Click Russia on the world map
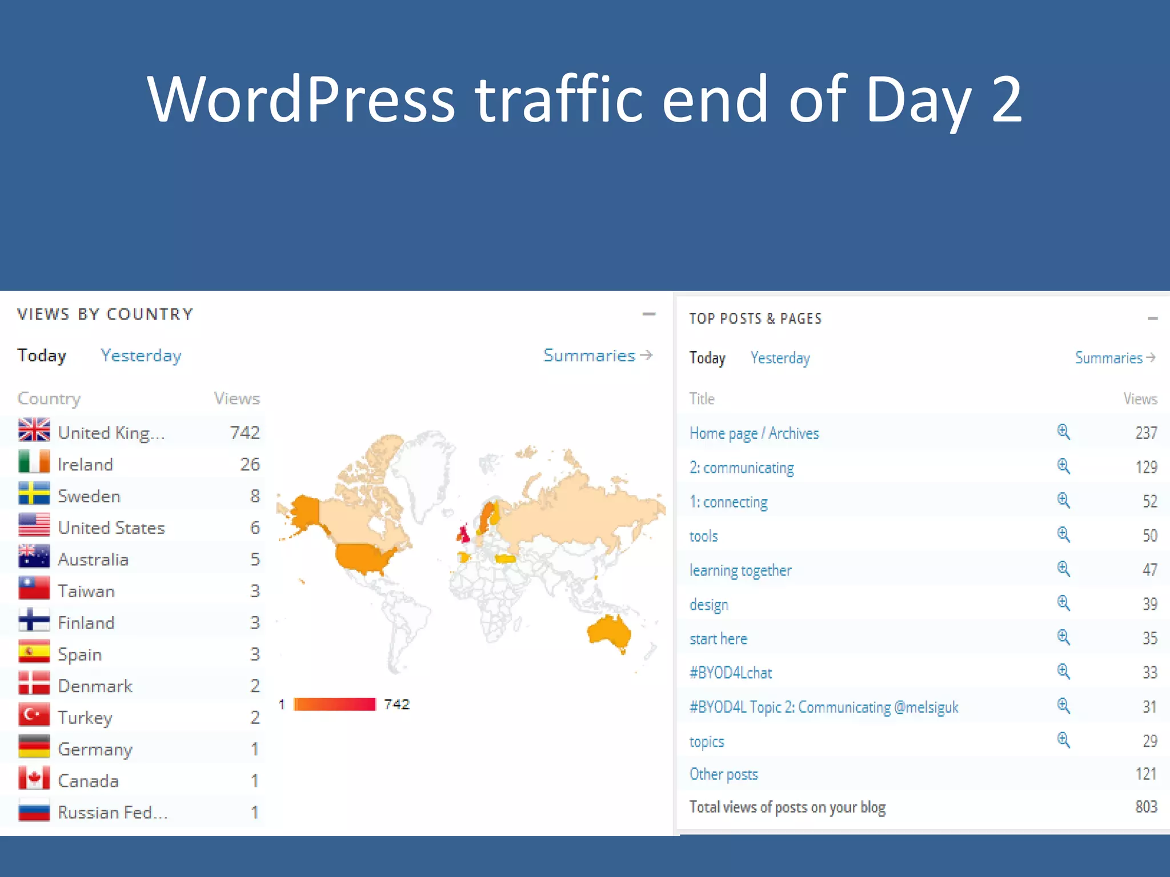This screenshot has height=877, width=1170. [577, 511]
